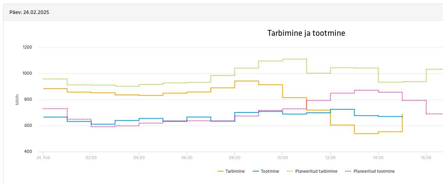Click the Päev: 24.02.2025 header

29,12
